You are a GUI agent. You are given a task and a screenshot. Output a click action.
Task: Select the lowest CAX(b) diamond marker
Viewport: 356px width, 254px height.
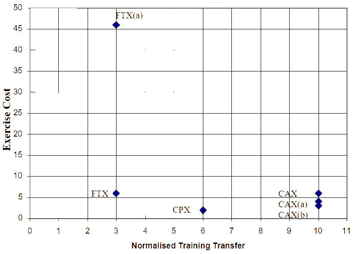(x=319, y=206)
